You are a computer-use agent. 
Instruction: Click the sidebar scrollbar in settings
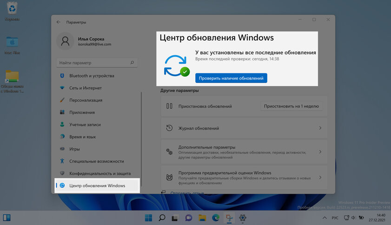[141, 139]
